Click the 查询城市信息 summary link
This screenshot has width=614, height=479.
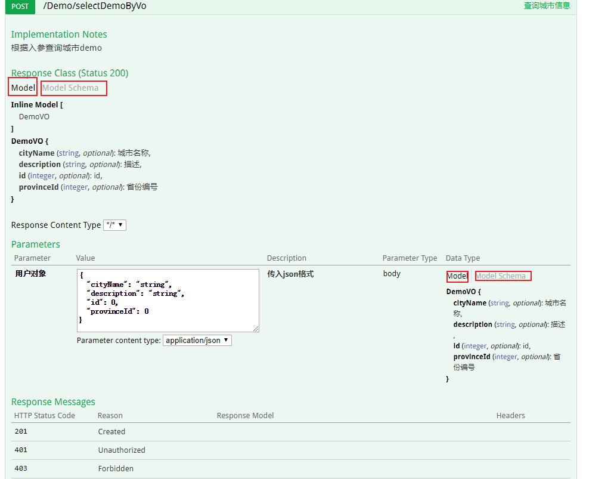pos(547,5)
